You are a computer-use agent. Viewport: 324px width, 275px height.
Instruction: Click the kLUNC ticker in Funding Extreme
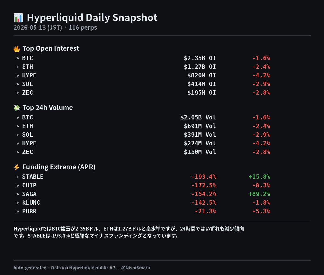pos(31,202)
